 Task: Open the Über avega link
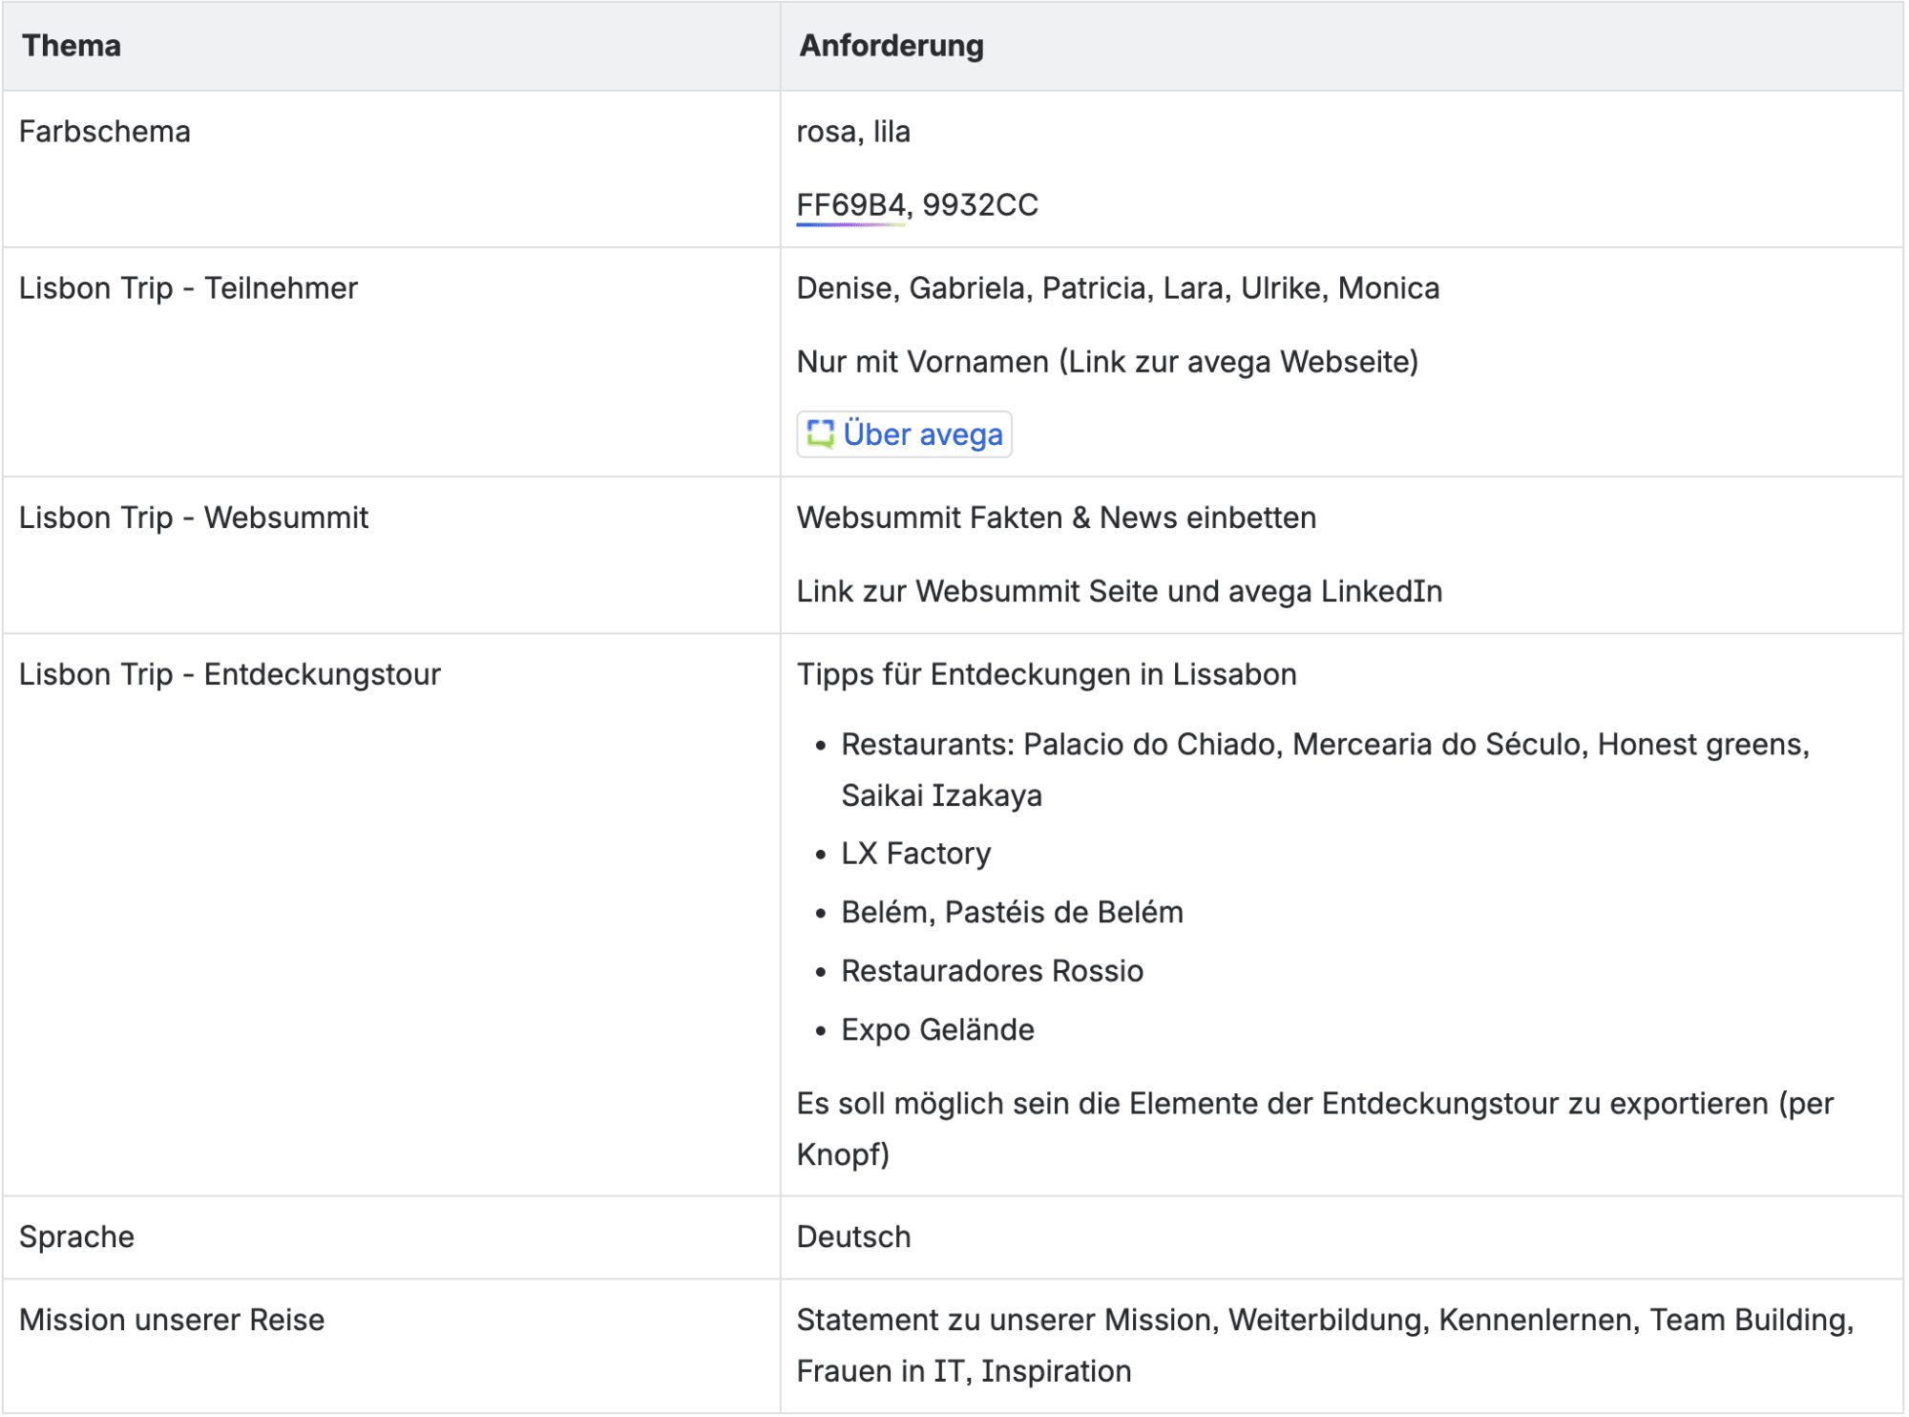click(922, 434)
